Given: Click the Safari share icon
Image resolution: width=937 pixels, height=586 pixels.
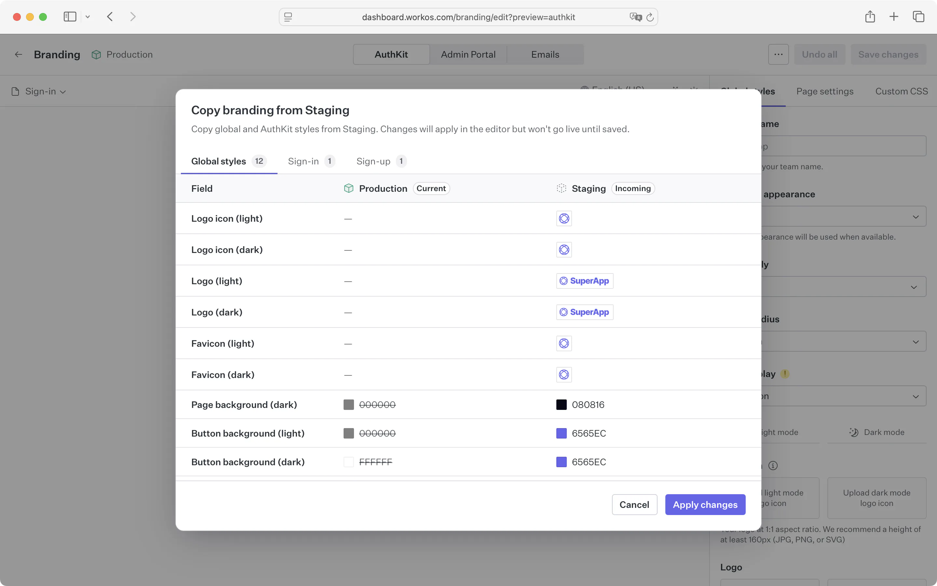Looking at the screenshot, I should pos(870,16).
